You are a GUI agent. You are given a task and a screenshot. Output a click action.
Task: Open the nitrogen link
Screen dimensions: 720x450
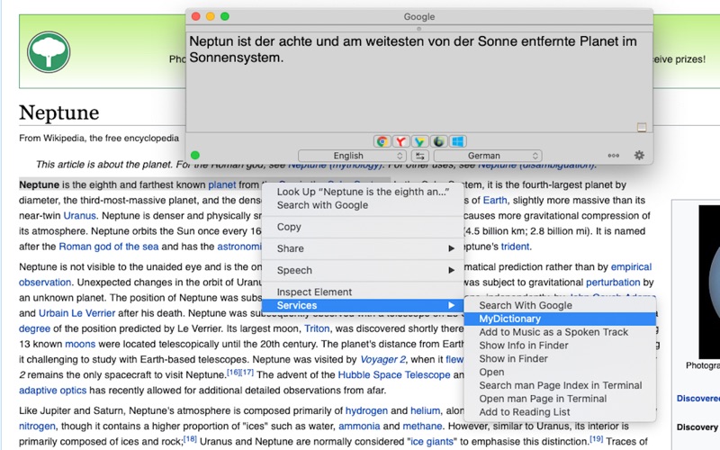37,426
